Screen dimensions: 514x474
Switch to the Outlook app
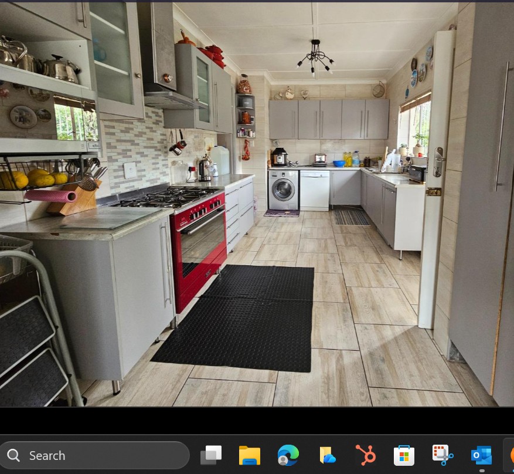click(481, 455)
